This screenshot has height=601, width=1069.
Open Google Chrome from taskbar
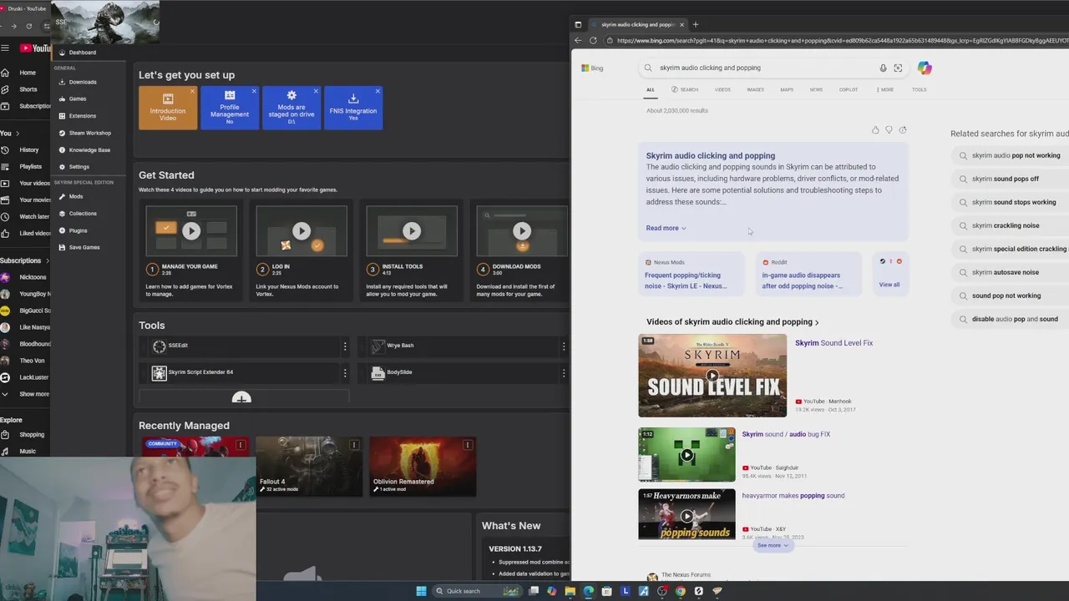(681, 591)
